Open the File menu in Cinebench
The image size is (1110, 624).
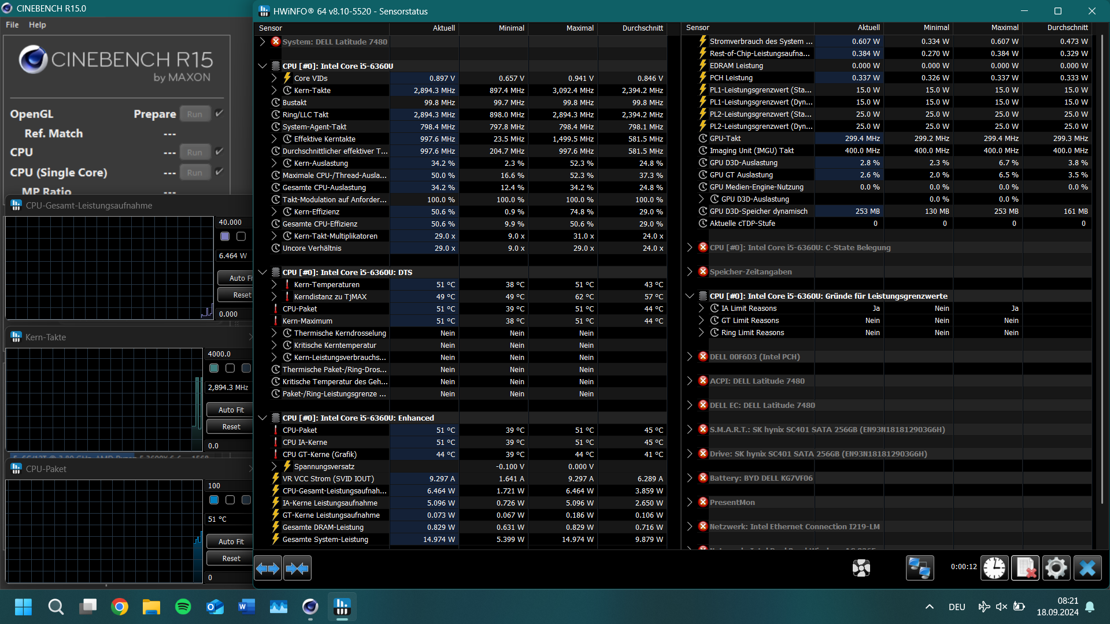coord(11,24)
